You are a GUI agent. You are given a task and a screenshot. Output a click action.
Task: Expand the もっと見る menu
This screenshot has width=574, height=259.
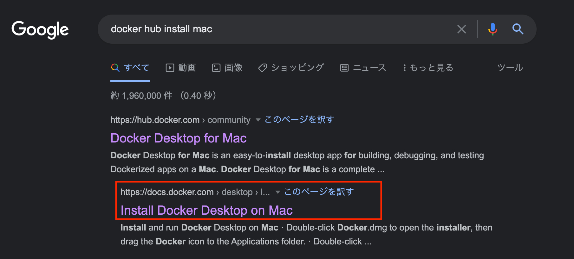428,67
